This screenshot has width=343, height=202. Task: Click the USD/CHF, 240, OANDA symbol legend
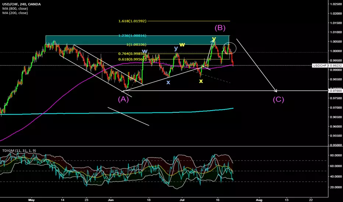point(21,4)
